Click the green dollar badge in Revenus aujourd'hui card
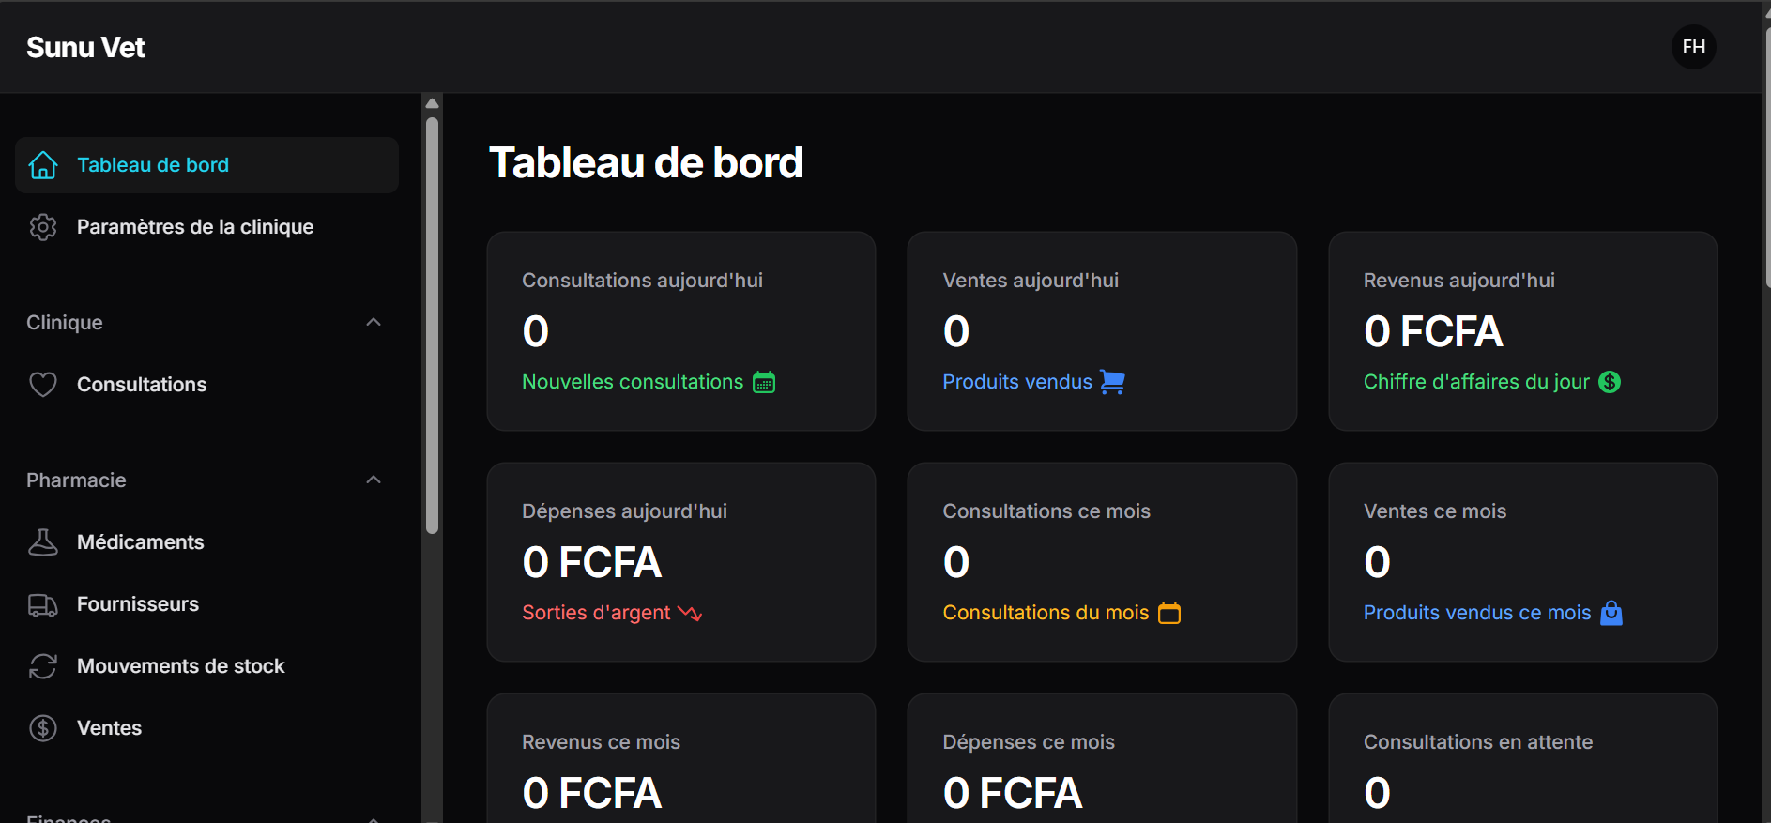The image size is (1771, 823). [1610, 382]
